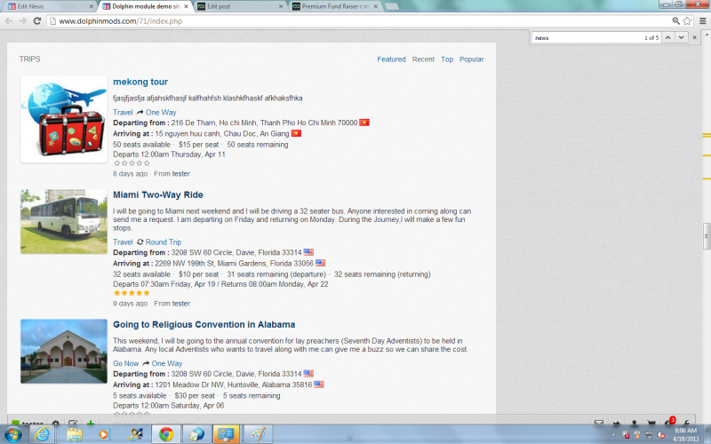Switch to the Edit post tab
Viewport: 711px width, 444px height.
238,6
